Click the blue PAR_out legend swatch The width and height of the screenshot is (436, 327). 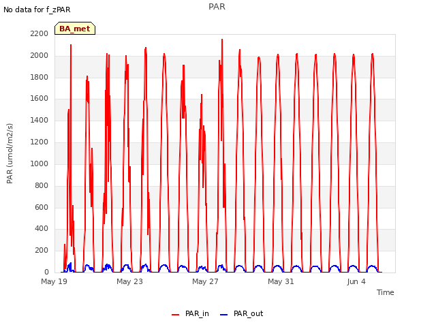pyautogui.click(x=224, y=315)
